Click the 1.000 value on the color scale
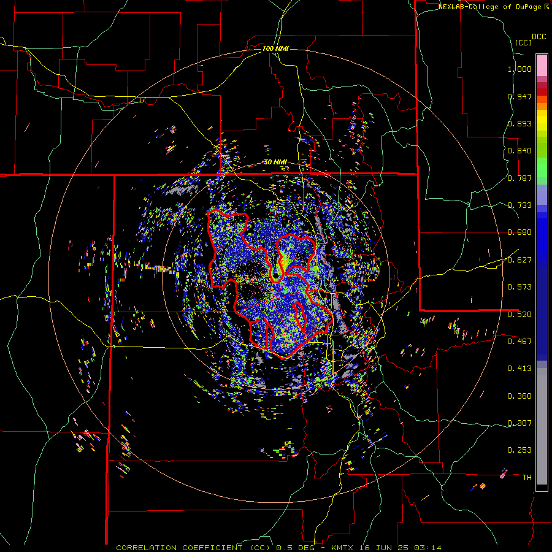 click(x=519, y=69)
